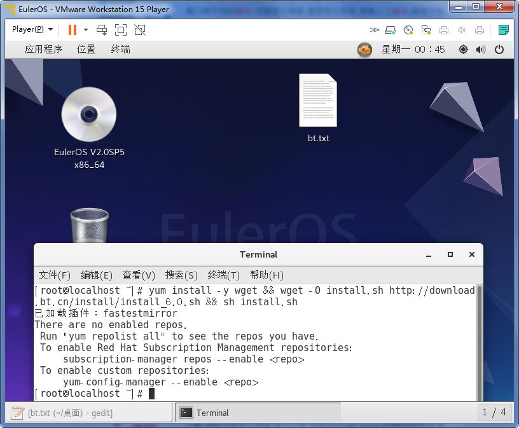Viewport: 519px width, 428px height.
Task: Expand the VMware toolbar double-chevron overflow
Action: 375,30
